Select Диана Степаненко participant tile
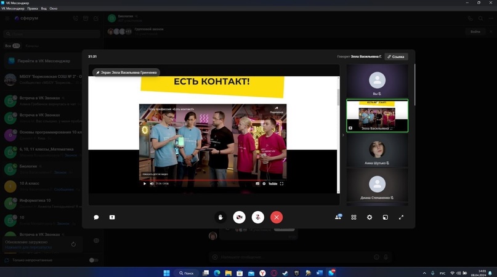The height and width of the screenshot is (277, 497). click(377, 185)
